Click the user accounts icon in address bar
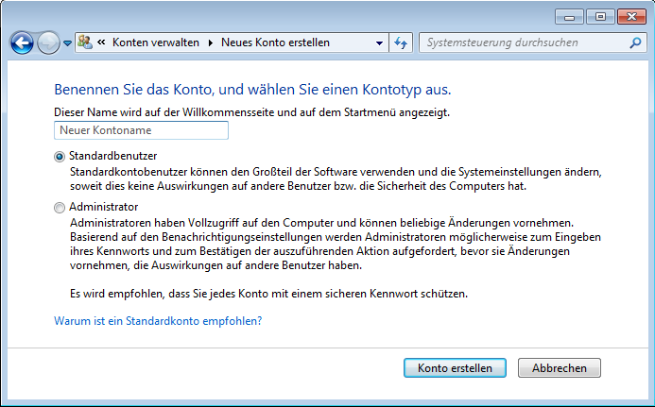This screenshot has height=407, width=655. click(85, 42)
